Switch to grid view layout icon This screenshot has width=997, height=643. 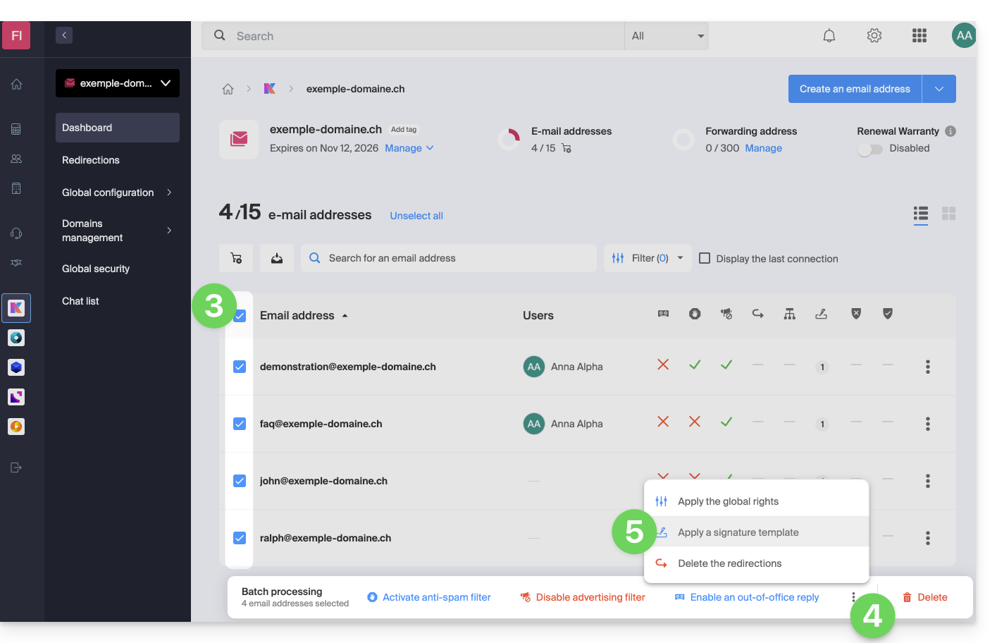(949, 214)
